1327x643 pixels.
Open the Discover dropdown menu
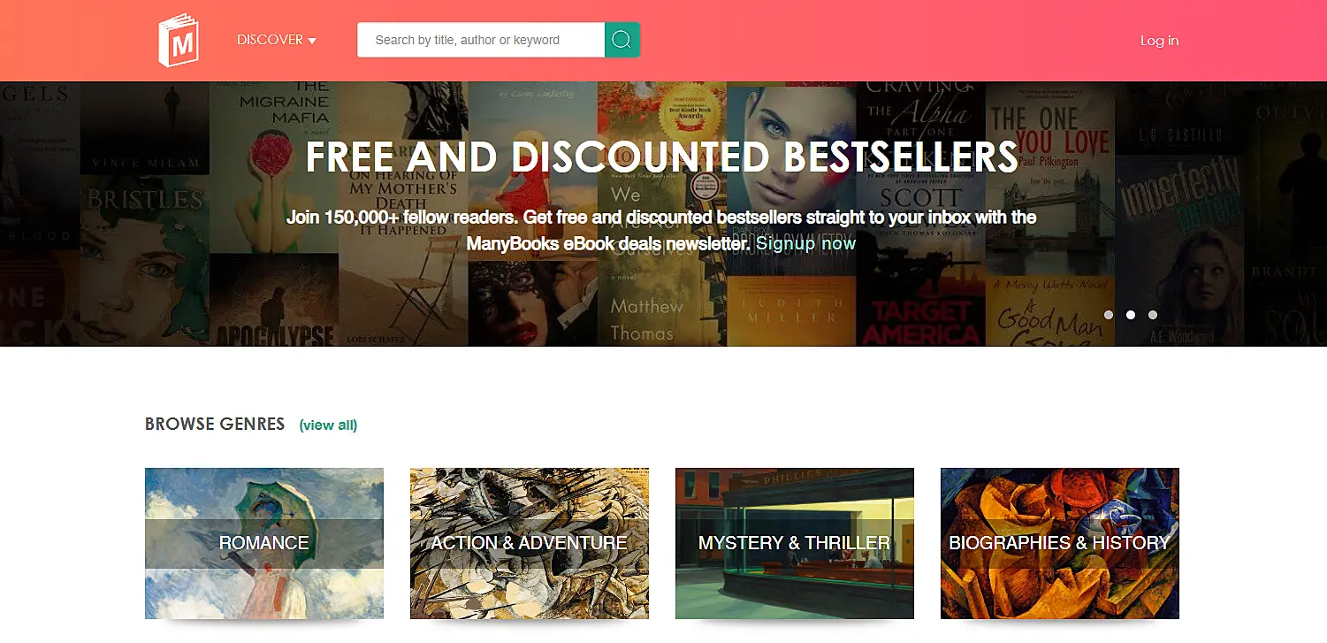277,40
